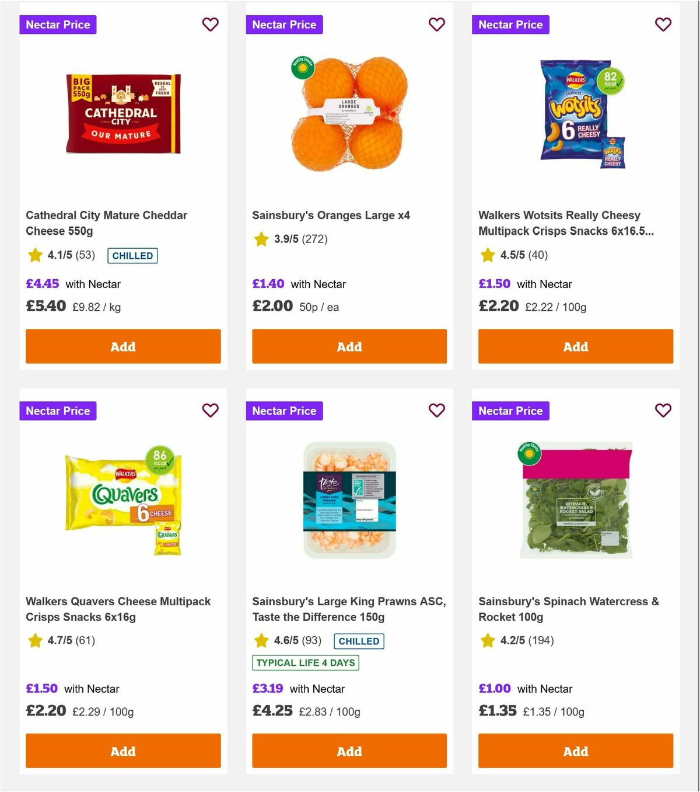Click the heart on Large King Prawns
This screenshot has height=792, width=700.
click(x=436, y=411)
